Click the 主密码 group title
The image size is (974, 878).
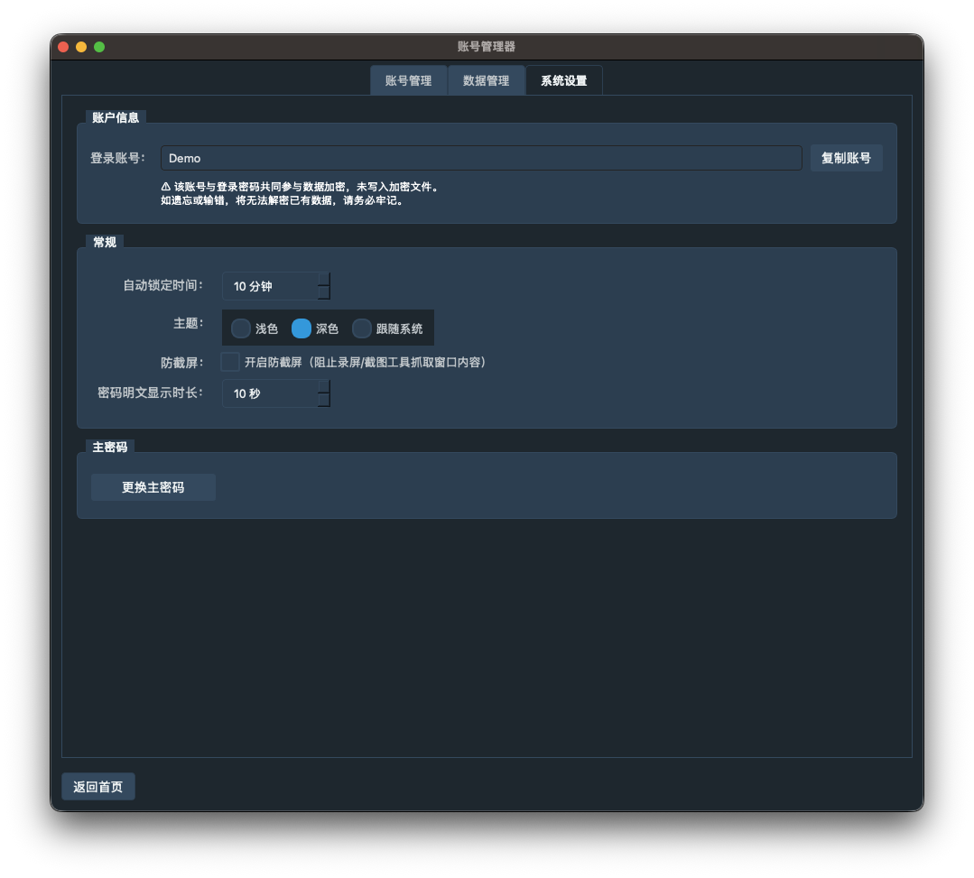tap(110, 447)
